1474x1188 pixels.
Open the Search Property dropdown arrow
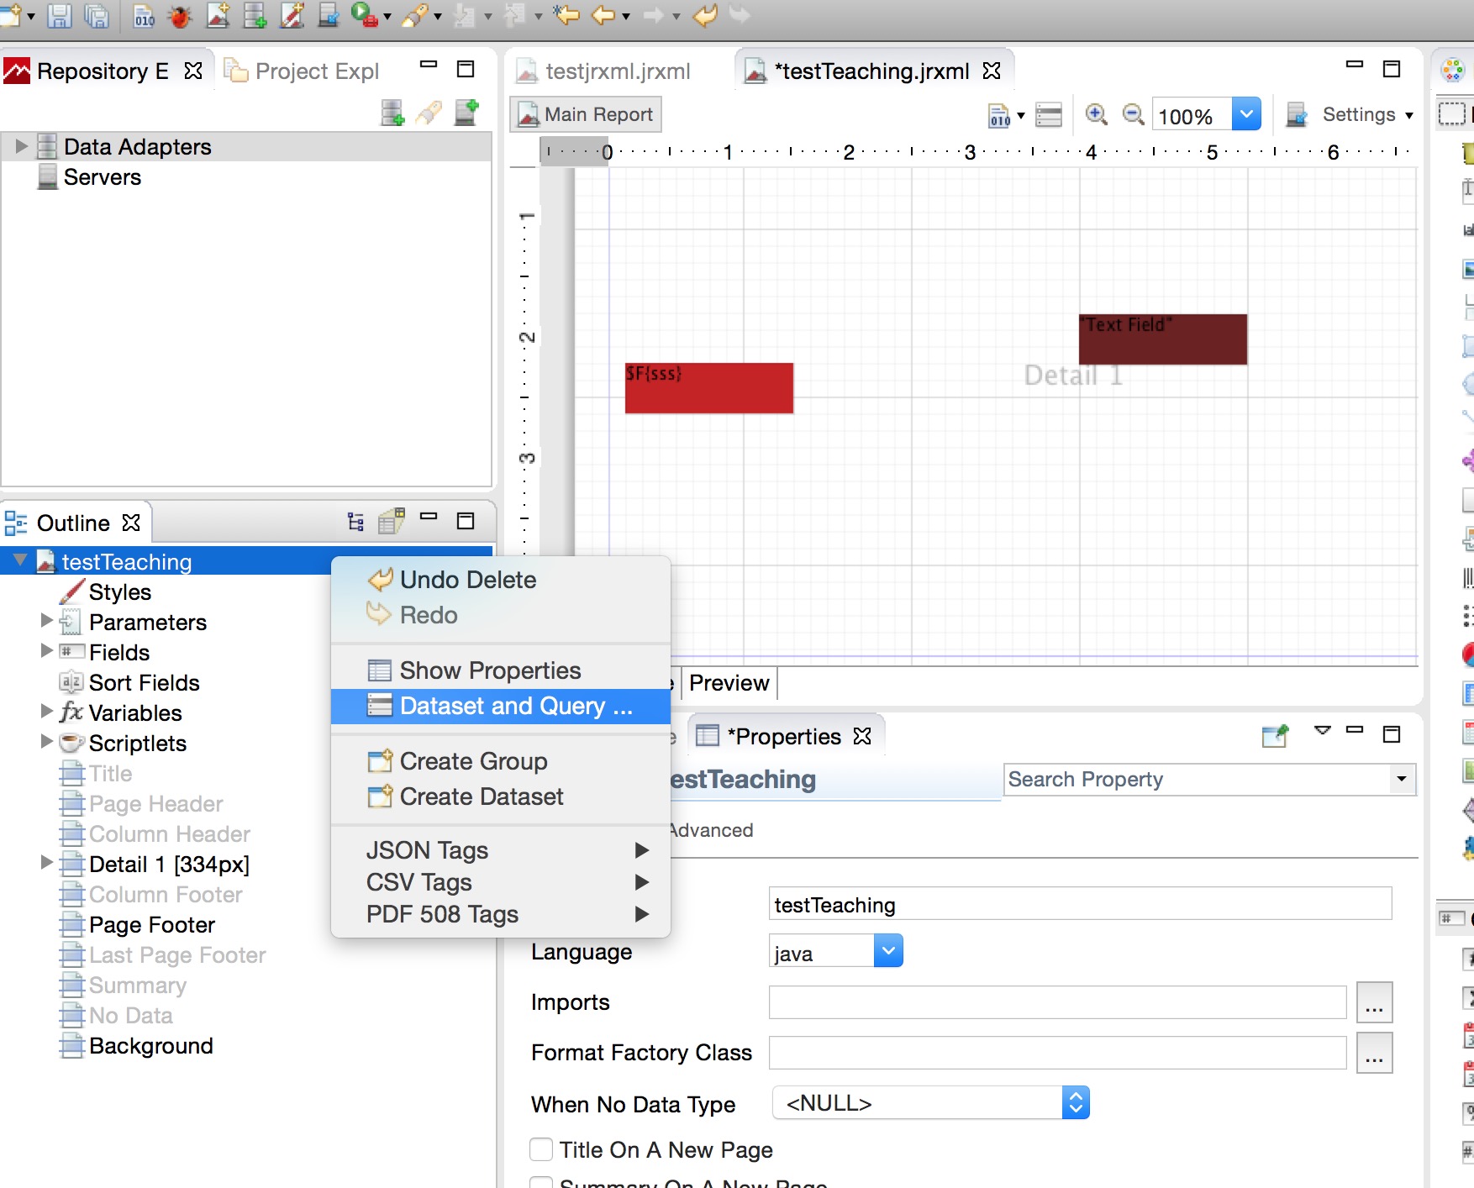1402,779
